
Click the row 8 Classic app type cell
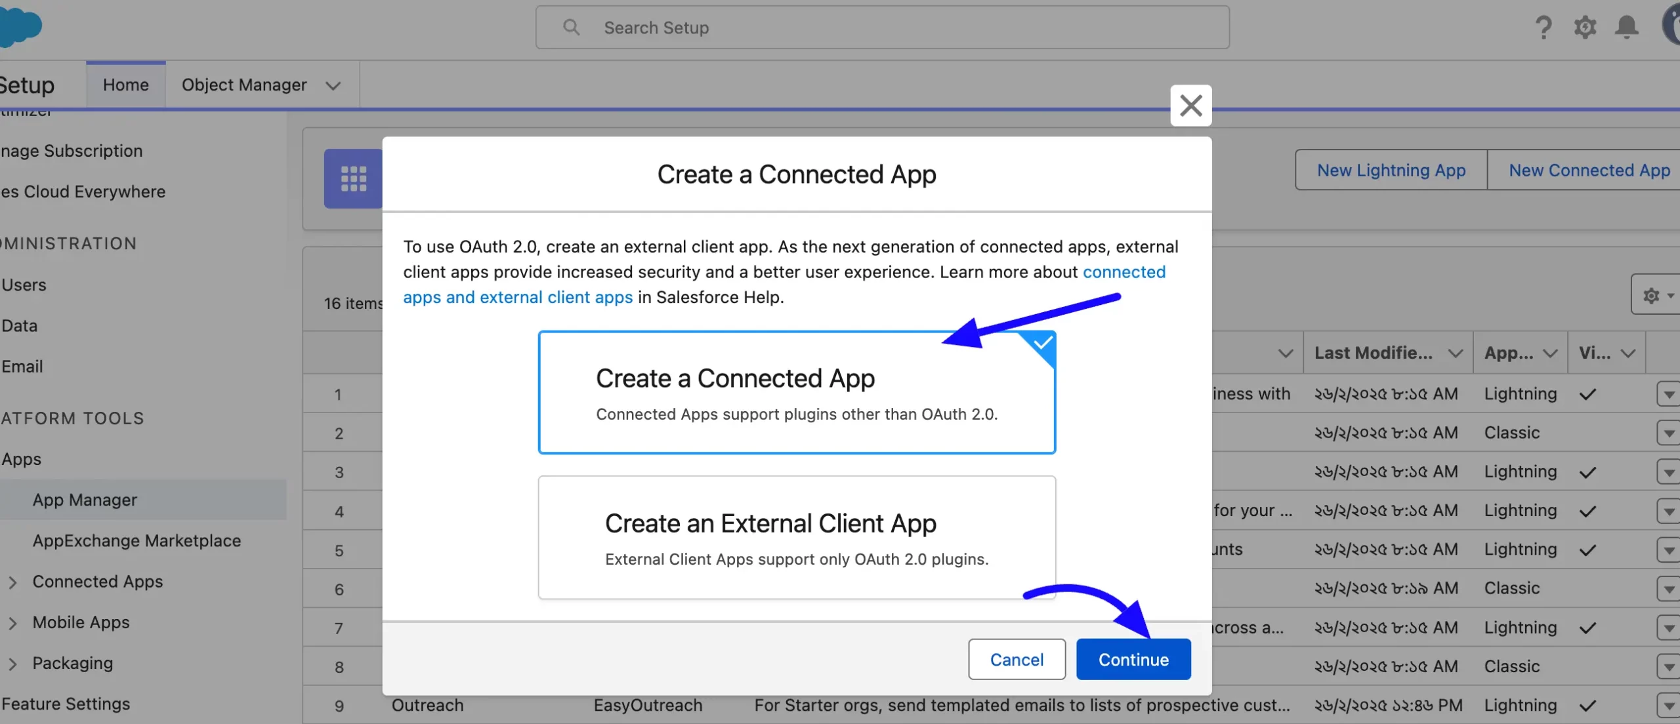pos(1512,666)
